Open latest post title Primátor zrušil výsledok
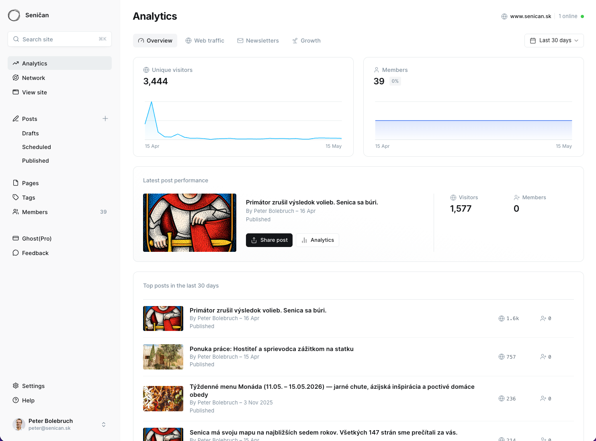Image resolution: width=596 pixels, height=441 pixels. tap(312, 202)
